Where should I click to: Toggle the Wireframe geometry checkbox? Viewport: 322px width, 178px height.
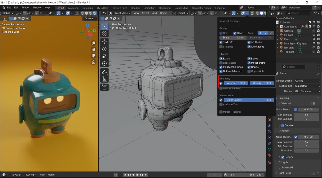tap(221, 83)
